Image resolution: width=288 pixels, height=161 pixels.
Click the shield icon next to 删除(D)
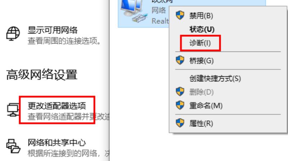(180, 92)
